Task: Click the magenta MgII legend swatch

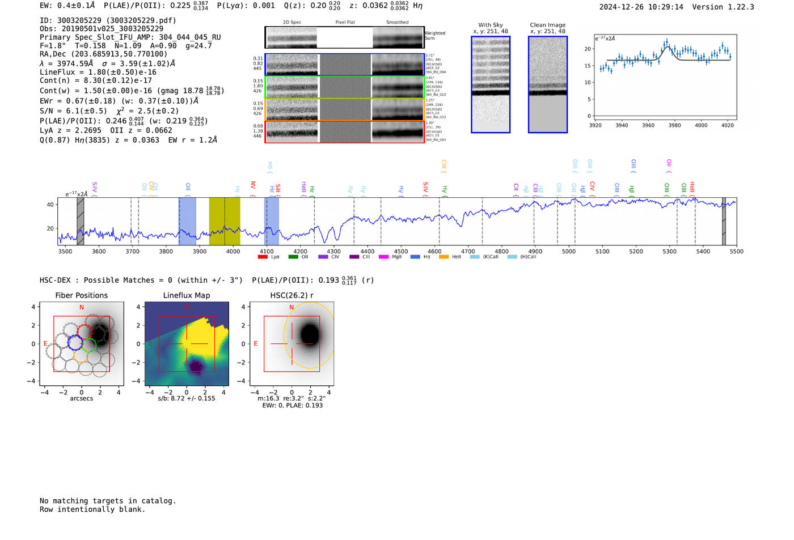Action: pos(384,257)
